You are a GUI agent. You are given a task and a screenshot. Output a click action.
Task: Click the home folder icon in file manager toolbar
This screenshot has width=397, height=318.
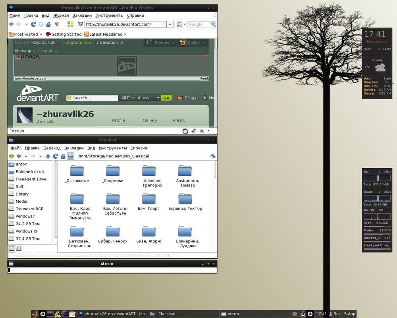click(63, 156)
